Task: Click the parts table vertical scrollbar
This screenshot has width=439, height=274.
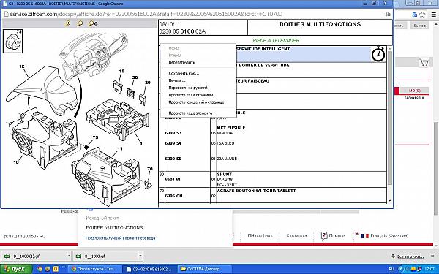Action: click(390, 125)
